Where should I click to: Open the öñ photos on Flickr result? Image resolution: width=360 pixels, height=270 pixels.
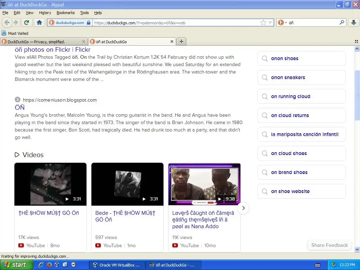(x=53, y=50)
